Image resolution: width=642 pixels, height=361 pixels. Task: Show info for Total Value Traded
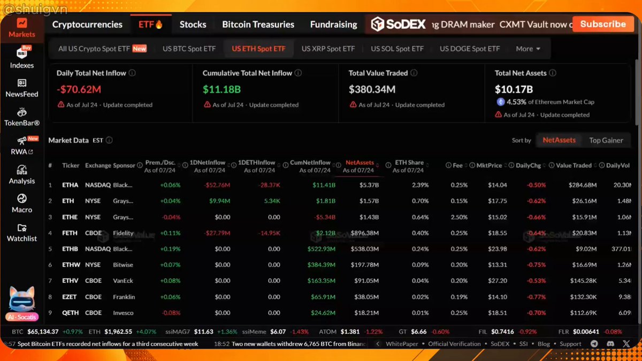click(414, 73)
